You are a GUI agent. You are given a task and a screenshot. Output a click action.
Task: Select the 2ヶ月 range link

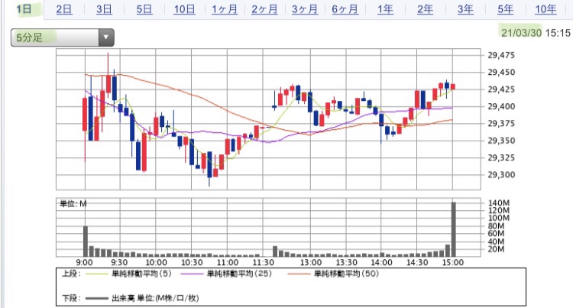pos(264,9)
